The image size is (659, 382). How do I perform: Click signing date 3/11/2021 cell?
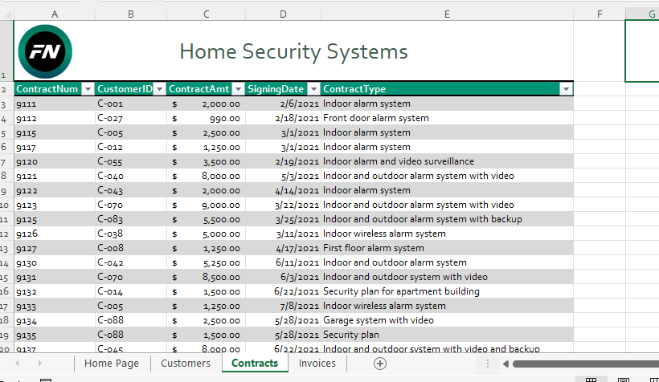click(x=283, y=234)
